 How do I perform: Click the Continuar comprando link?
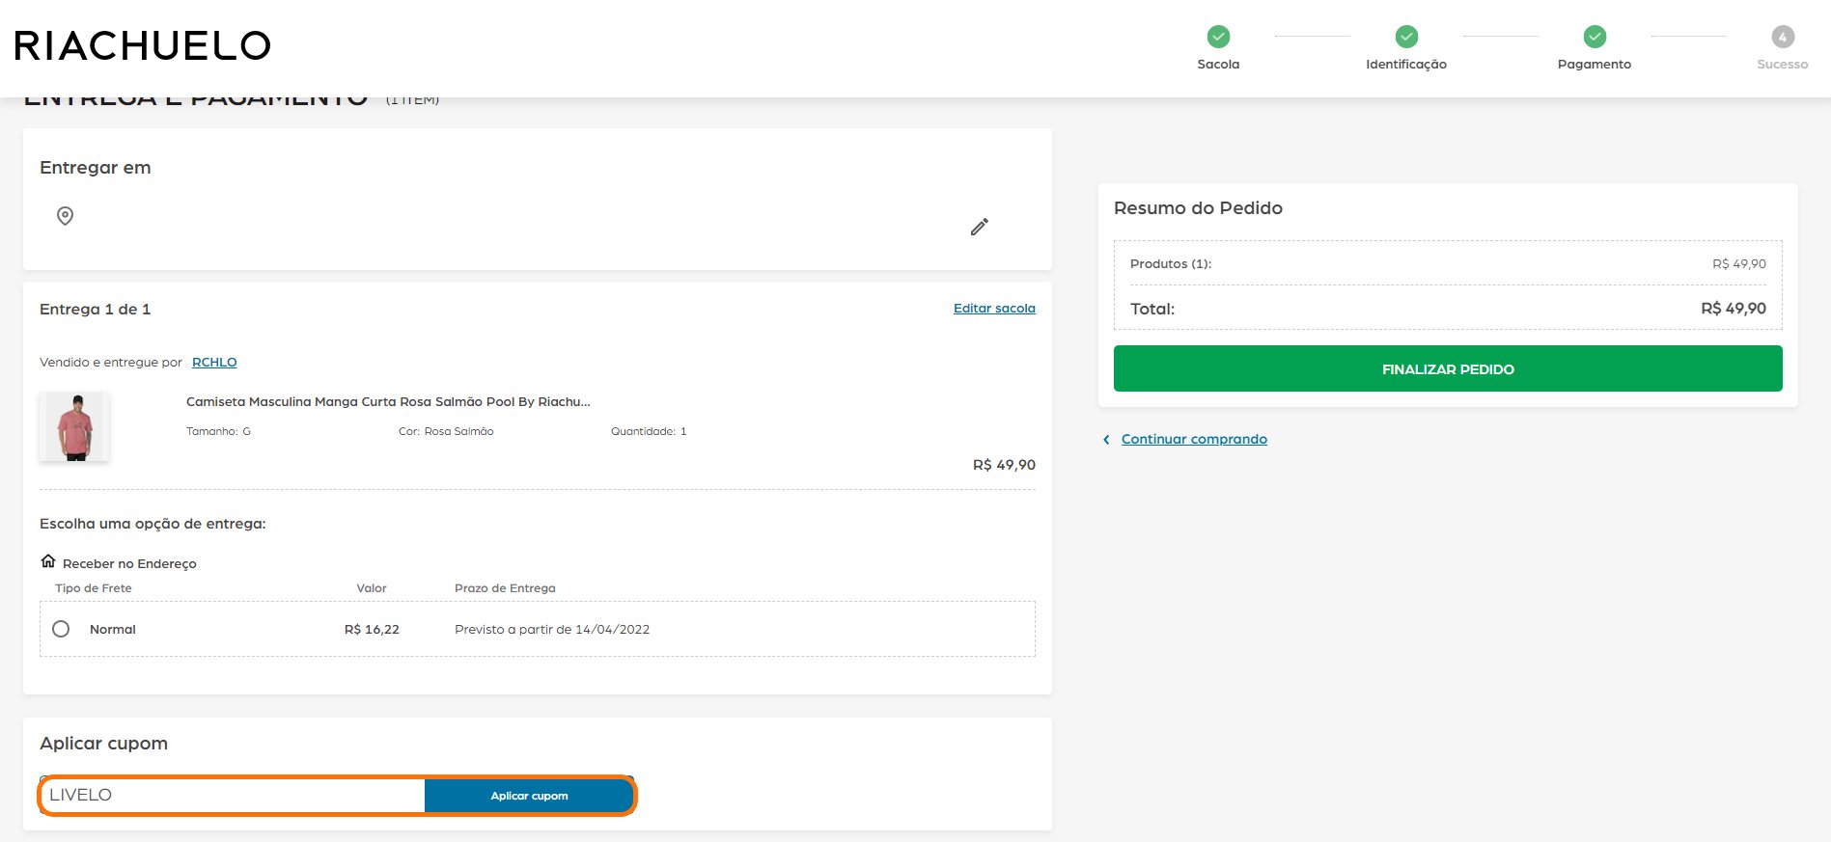pos(1194,439)
